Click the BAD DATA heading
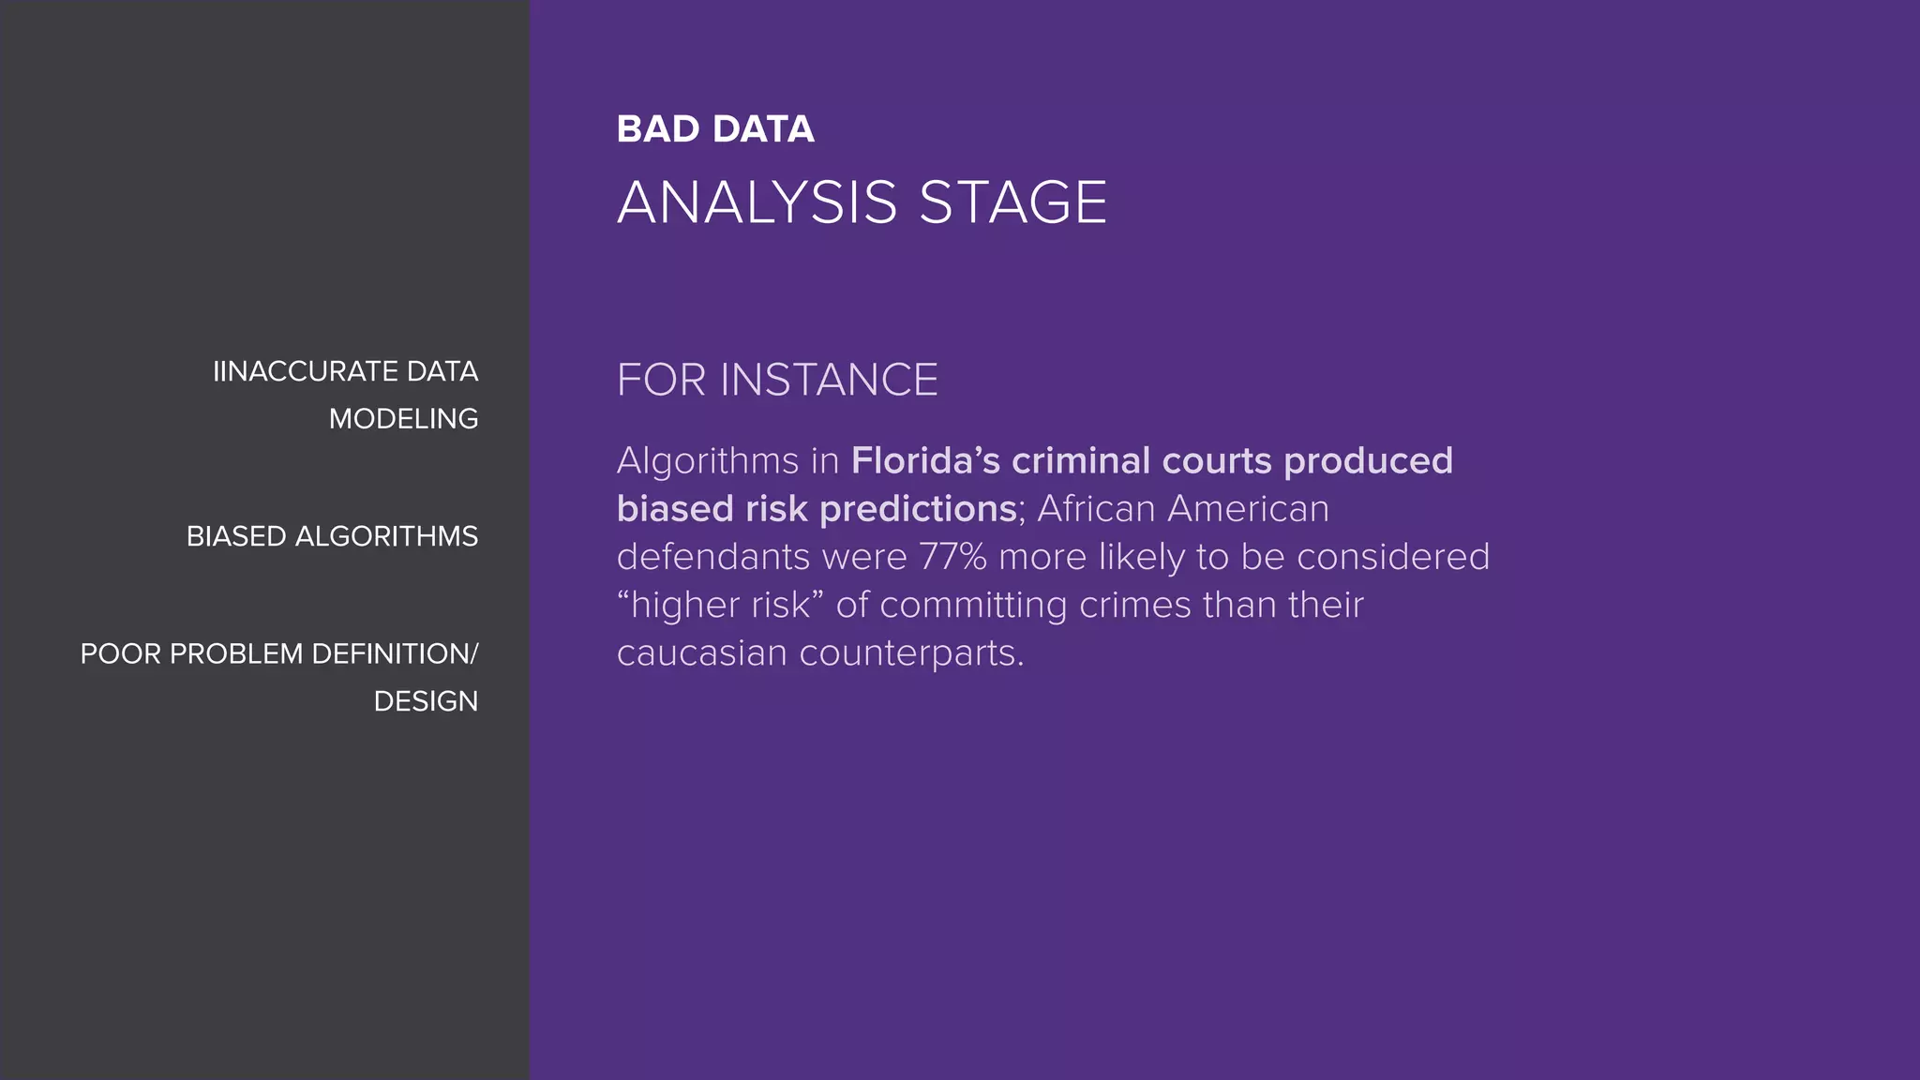1920x1080 pixels. click(715, 129)
